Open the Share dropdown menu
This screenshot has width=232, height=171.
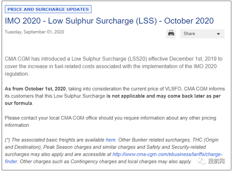pos(202,34)
